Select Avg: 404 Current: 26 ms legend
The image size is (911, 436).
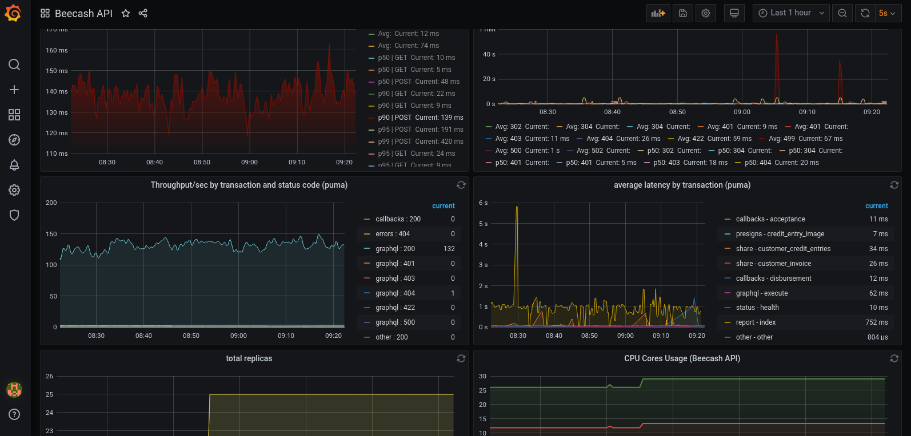click(623, 139)
